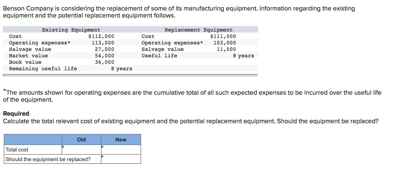Viewport: 395px width, 177px height.
Task: Click the replacement salvage value 11,000
Action: click(x=226, y=49)
